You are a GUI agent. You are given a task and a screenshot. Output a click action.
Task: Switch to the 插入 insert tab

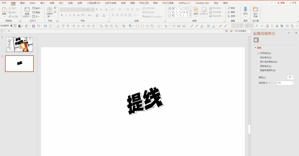pos(43,3)
